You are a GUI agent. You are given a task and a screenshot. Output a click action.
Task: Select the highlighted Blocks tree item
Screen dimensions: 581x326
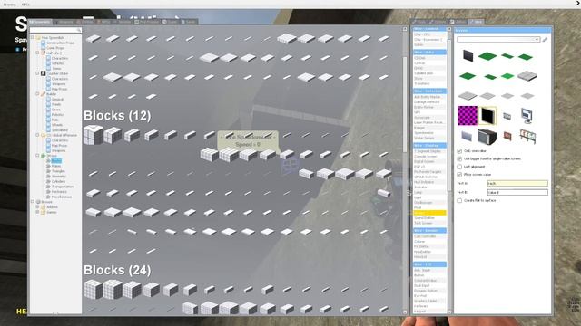[x=56, y=161]
